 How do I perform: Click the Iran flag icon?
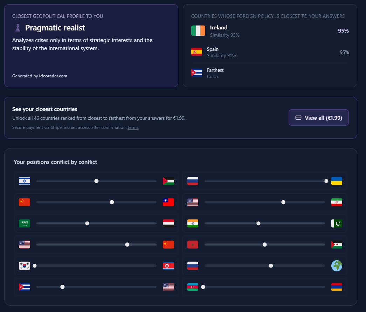tap(337, 202)
